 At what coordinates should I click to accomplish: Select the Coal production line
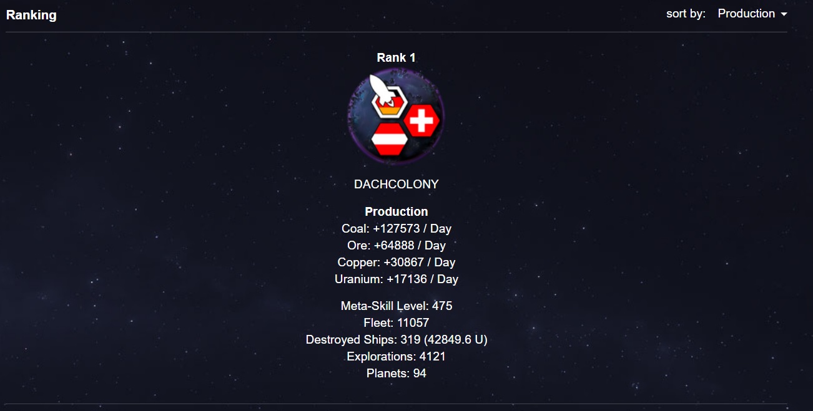coord(397,228)
